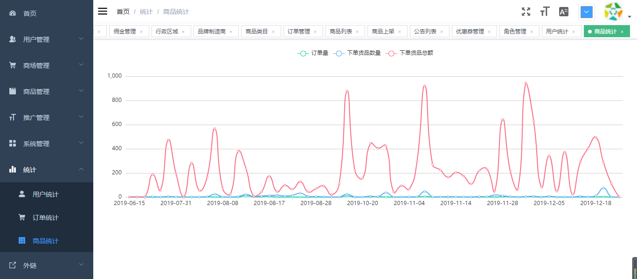
Task: Open 用户统计 page in sidebar
Action: pos(47,194)
